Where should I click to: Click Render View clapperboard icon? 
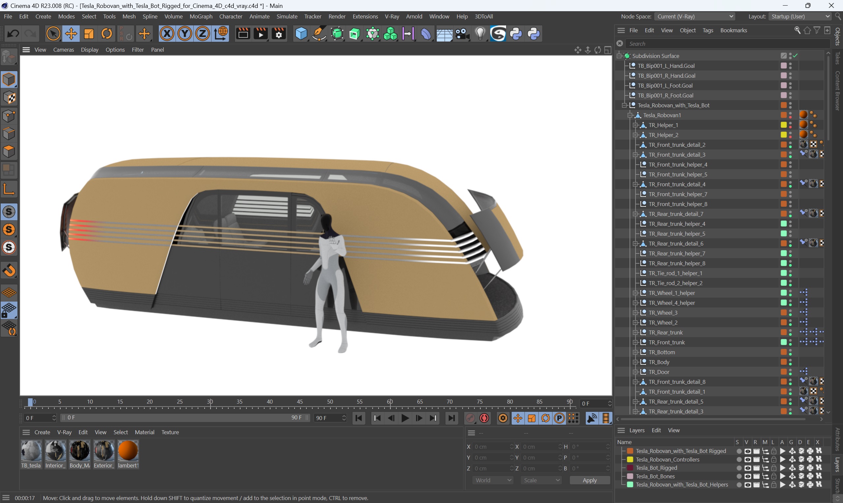243,34
